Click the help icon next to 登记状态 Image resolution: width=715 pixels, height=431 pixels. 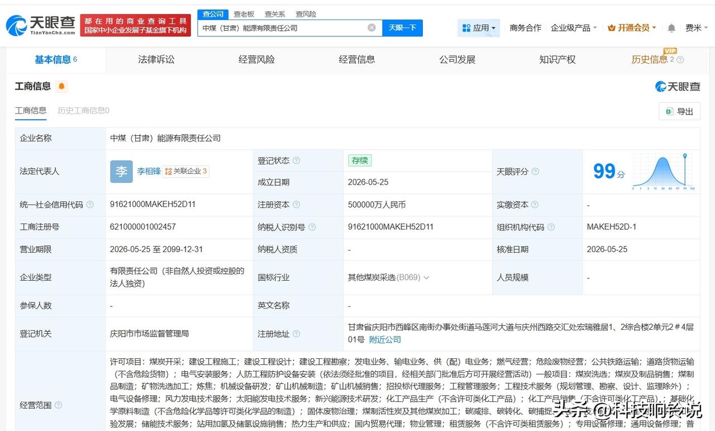coord(296,160)
